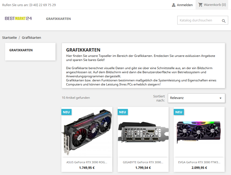Viewport: 231px width, 175px height.
Task: Click the user account icon
Action: click(x=173, y=5)
